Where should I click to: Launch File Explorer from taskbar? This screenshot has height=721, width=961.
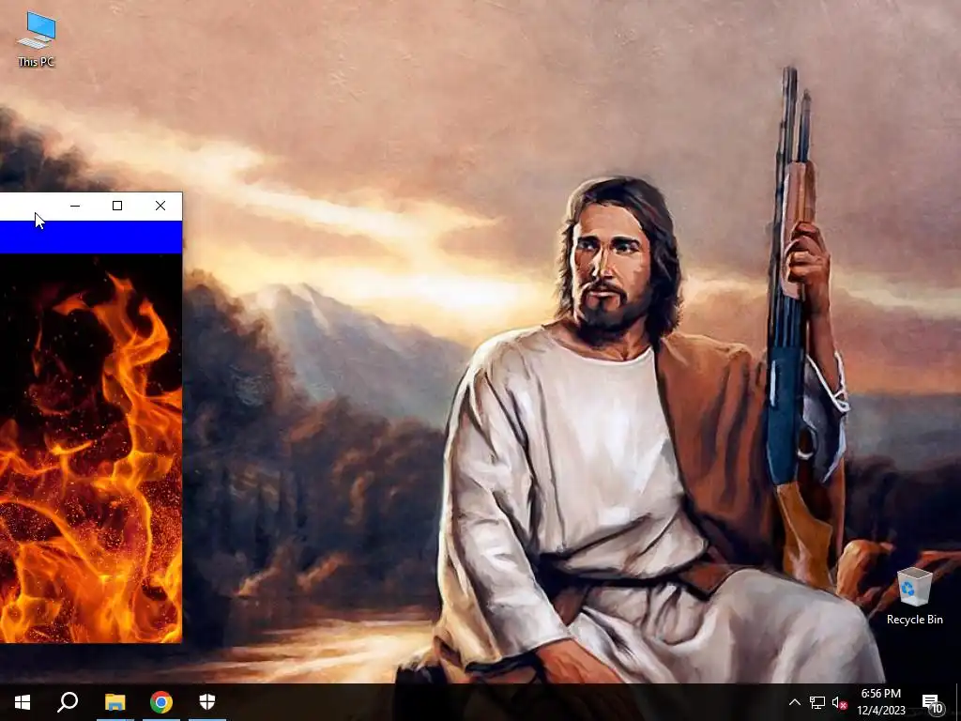114,702
